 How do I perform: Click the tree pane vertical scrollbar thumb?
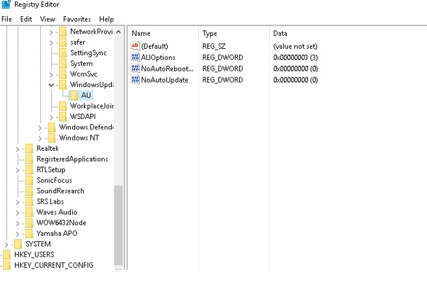[x=118, y=226]
